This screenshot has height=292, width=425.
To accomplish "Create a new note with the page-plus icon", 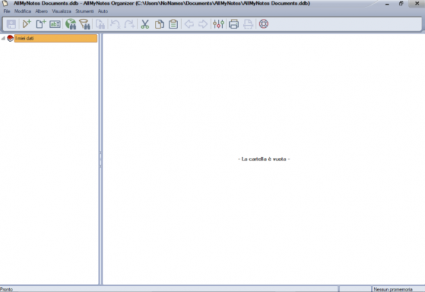I will coord(41,24).
